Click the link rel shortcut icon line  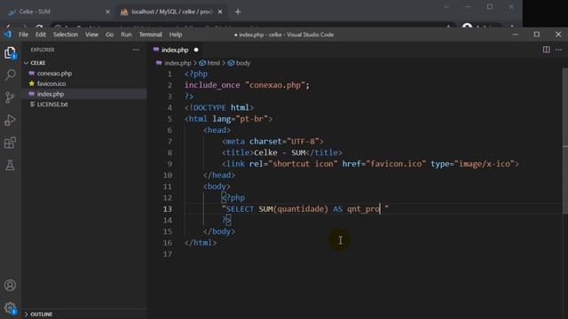point(370,164)
